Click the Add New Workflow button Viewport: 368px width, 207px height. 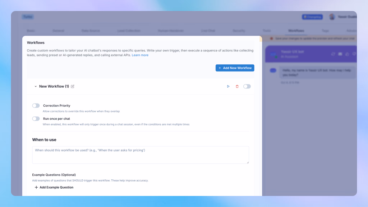pyautogui.click(x=235, y=68)
